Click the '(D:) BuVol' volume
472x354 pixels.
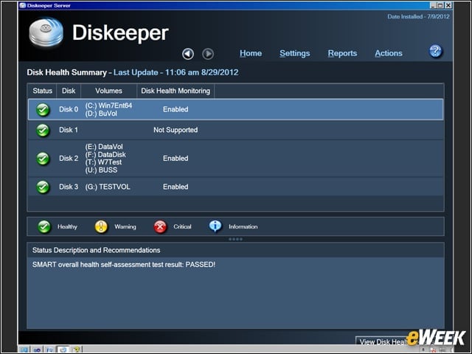(101, 114)
